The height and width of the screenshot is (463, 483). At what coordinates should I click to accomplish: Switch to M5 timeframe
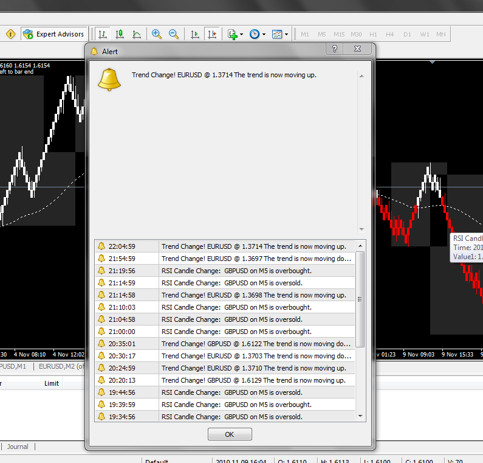322,34
